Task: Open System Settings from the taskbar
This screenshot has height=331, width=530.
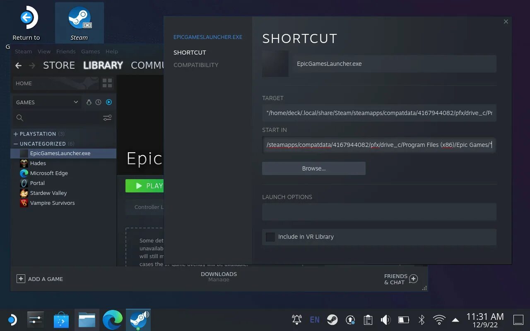Action: coord(36,320)
